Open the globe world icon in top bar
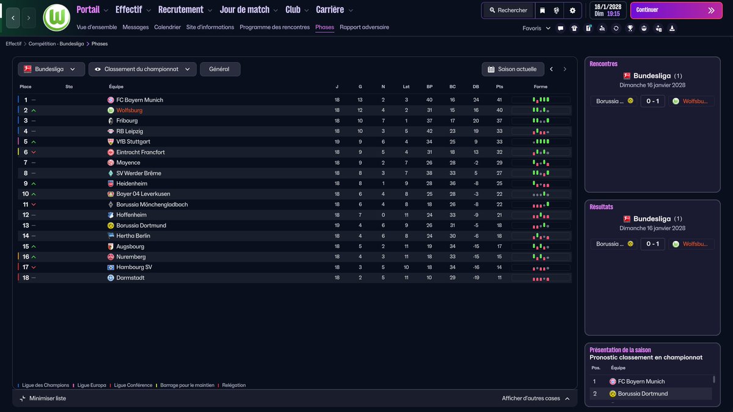Screen dimensions: 733x412 (x=557, y=10)
